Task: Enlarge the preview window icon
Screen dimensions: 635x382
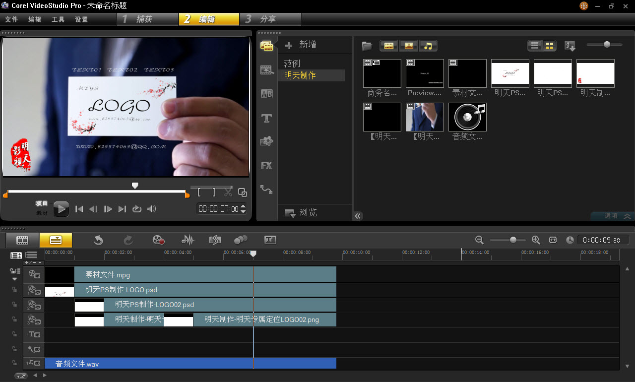Action: 242,192
